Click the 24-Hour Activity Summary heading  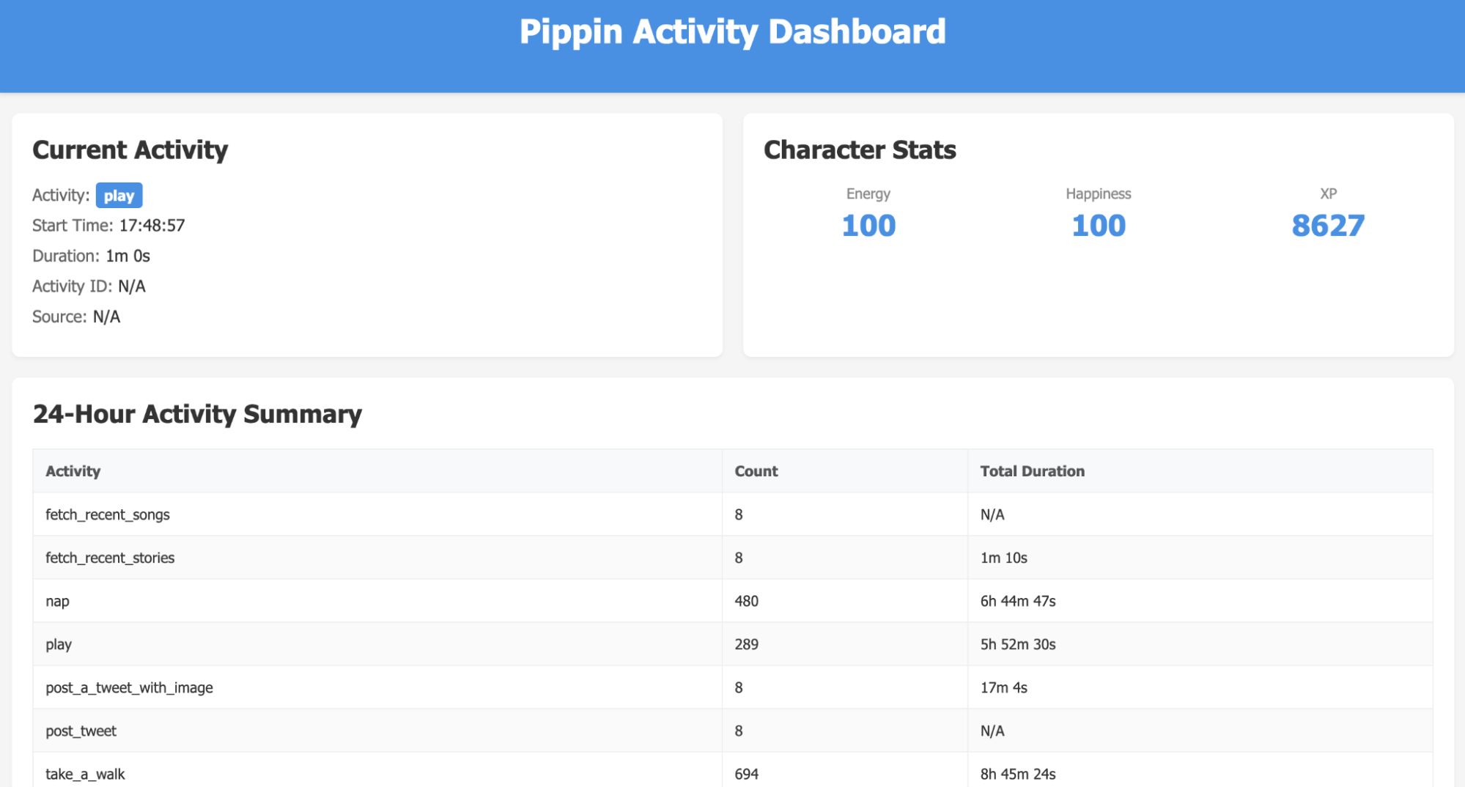tap(197, 414)
